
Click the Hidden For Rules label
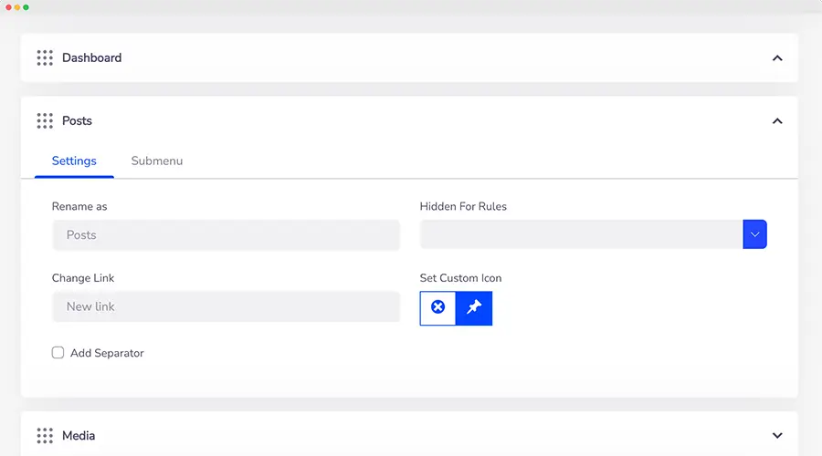point(463,206)
